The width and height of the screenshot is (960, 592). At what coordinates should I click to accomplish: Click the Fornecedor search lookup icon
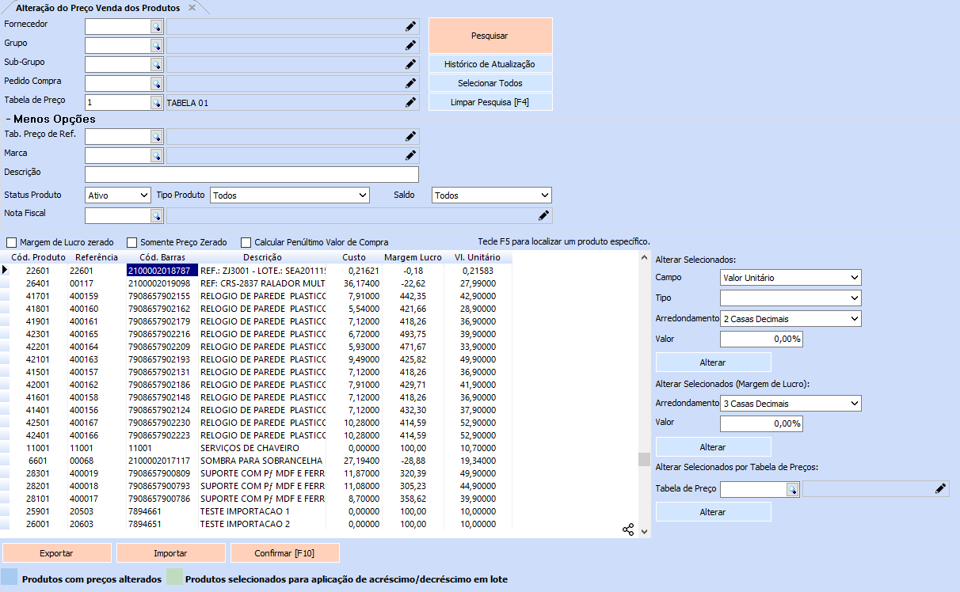click(156, 27)
